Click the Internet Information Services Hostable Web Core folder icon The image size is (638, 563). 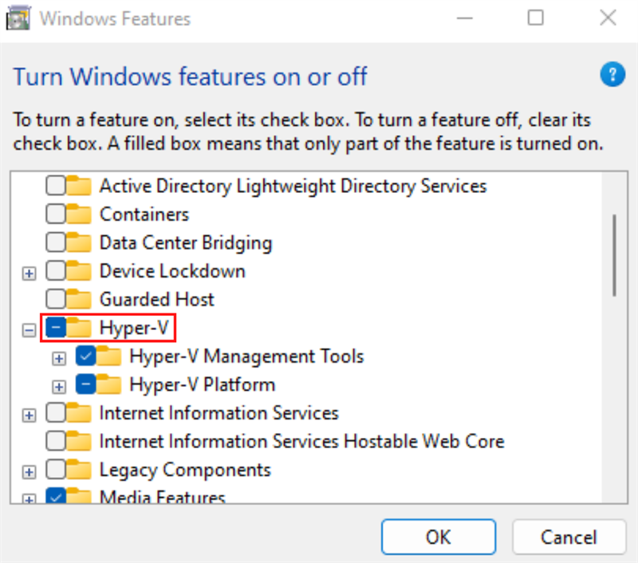click(79, 441)
